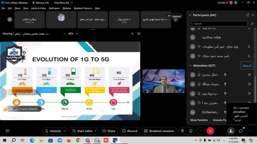Image resolution: width=257 pixels, height=144 pixels.
Task: Open the Edit menu
Action: tap(10, 8)
